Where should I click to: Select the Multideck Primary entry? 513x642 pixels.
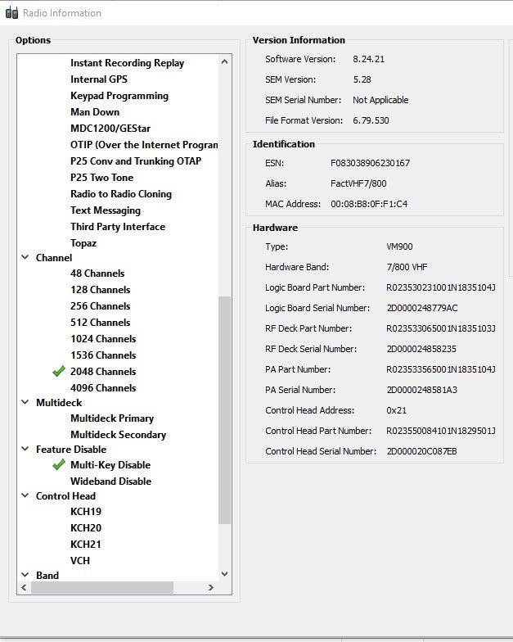coord(112,418)
